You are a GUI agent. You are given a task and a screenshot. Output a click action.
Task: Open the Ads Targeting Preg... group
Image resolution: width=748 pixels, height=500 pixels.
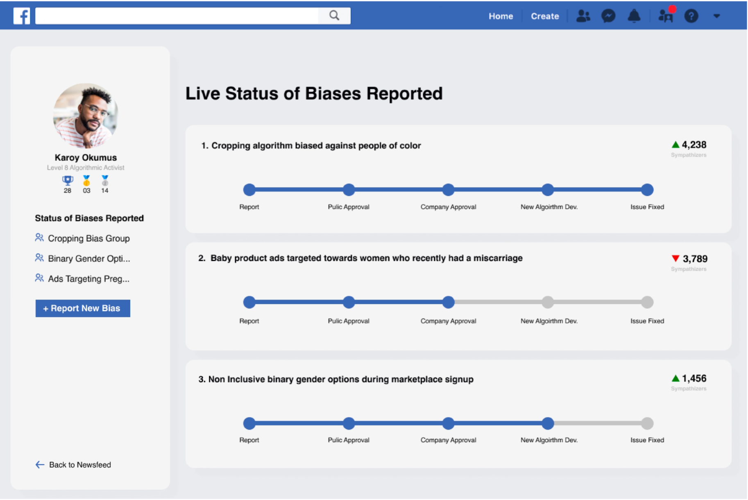(82, 279)
